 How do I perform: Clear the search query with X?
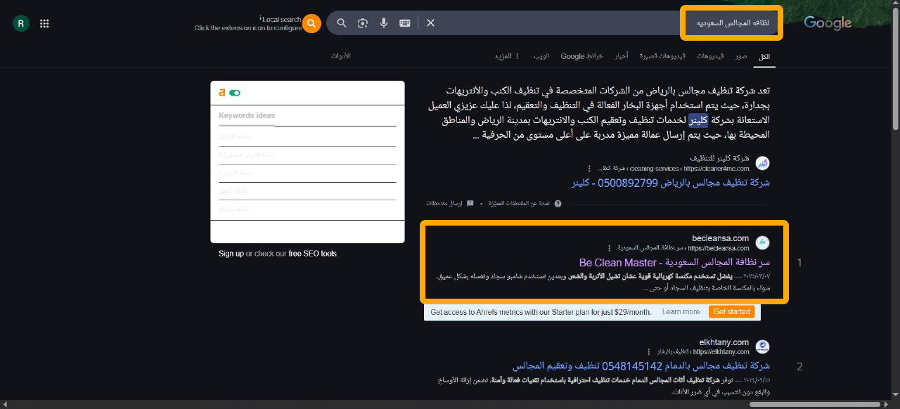(x=430, y=23)
